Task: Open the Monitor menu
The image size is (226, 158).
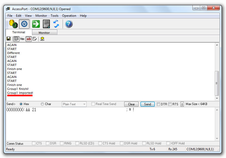Action: click(41, 16)
